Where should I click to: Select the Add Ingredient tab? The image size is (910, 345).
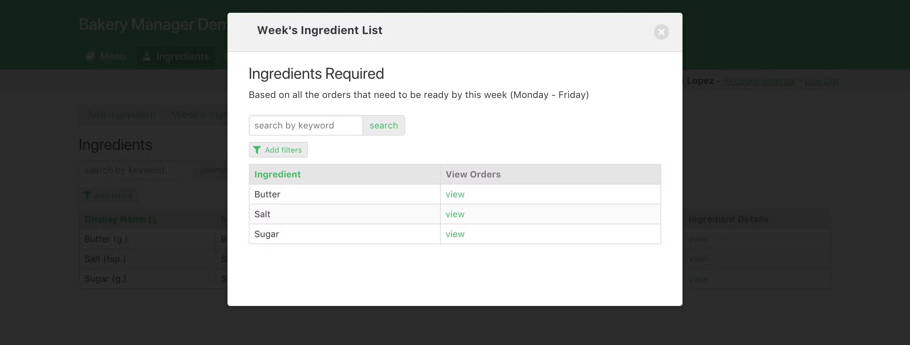tap(122, 115)
